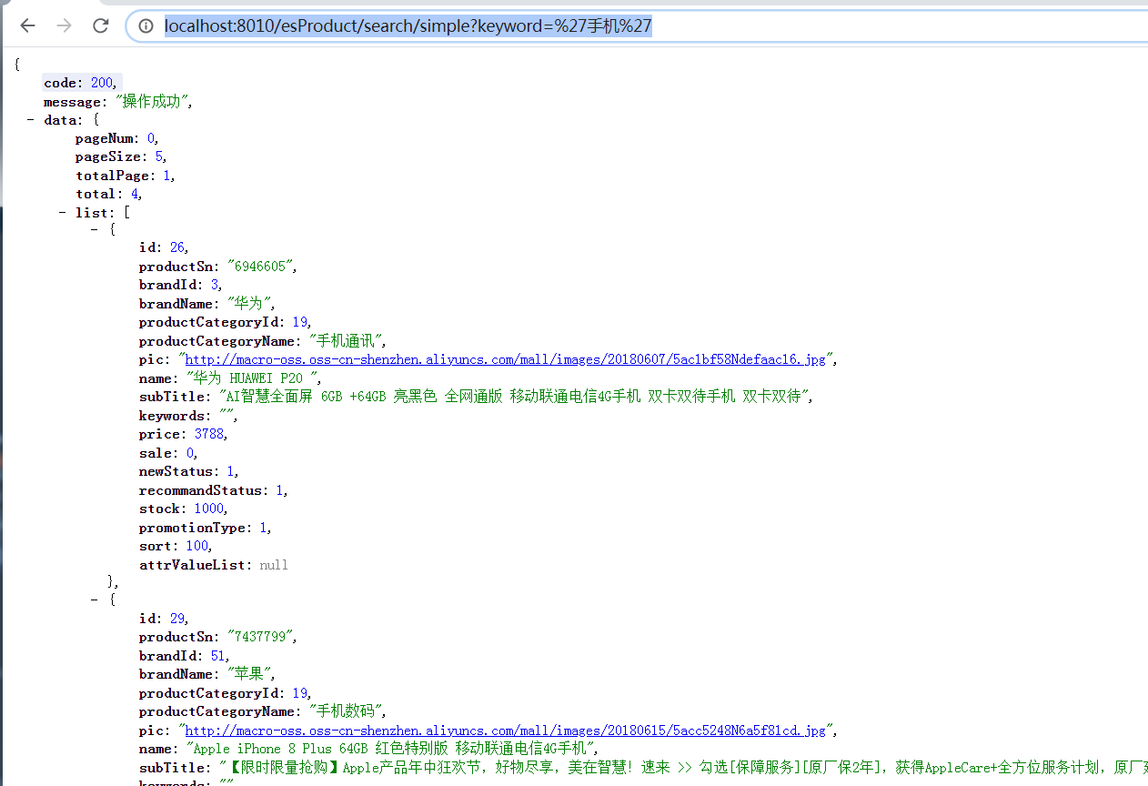Click the price value 3788

coord(208,434)
